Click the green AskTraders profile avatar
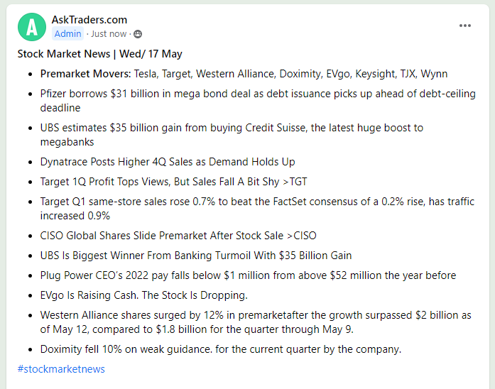The image size is (495, 389). (x=31, y=27)
